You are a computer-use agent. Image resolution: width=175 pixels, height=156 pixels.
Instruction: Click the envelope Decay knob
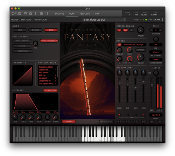pyautogui.click(x=39, y=117)
